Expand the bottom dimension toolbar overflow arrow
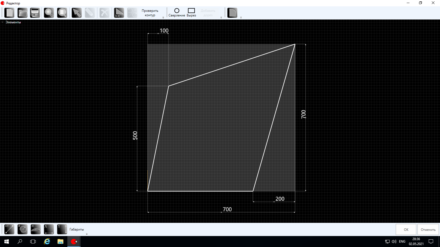Screen dimensions: 440x247 coord(87,234)
